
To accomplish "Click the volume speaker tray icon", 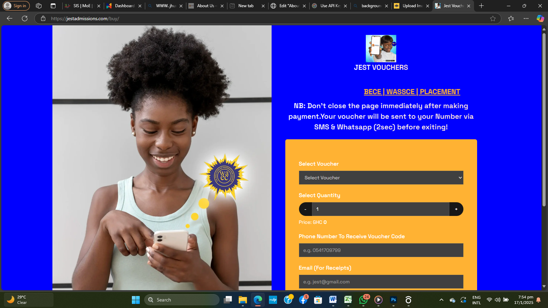I will [x=498, y=300].
